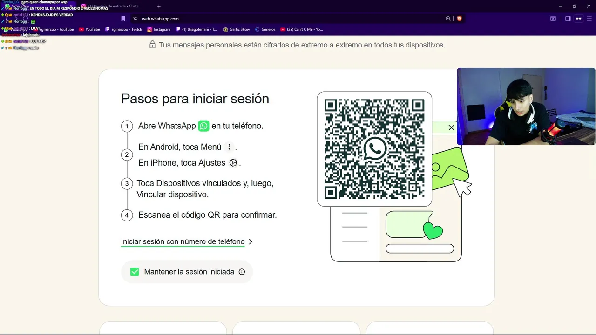
Task: Click the QR code image
Action: tap(374, 149)
